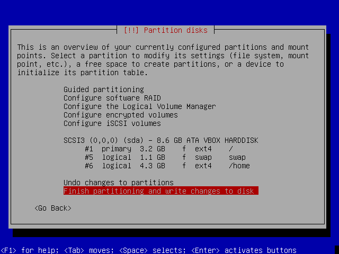Activate Finish partitioning and write changes to disk
Image resolution: width=339 pixels, height=254 pixels.
(x=160, y=191)
